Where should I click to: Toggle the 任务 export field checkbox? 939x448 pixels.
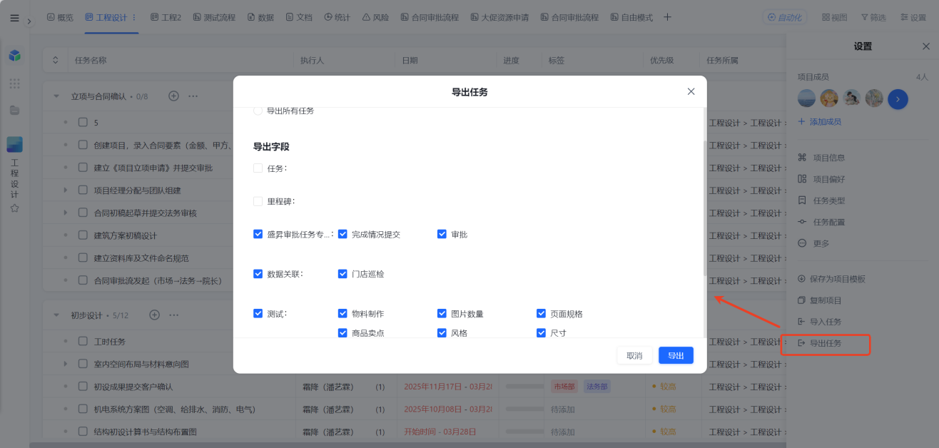click(258, 168)
